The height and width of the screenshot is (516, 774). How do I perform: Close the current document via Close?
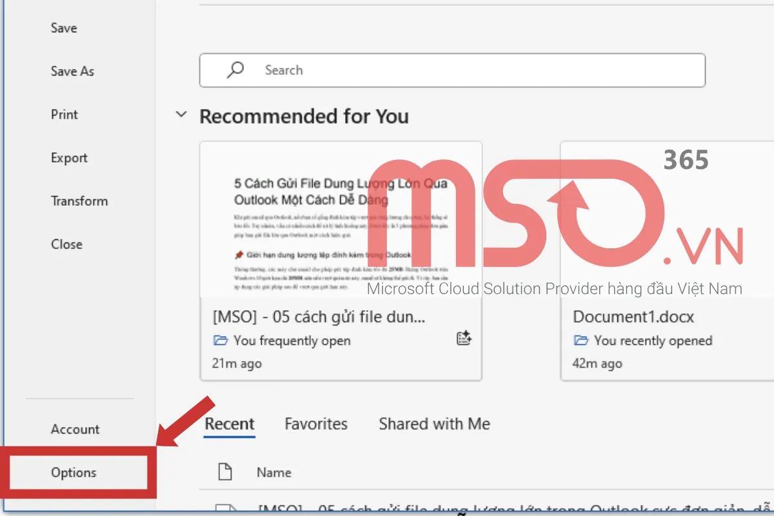(x=66, y=244)
